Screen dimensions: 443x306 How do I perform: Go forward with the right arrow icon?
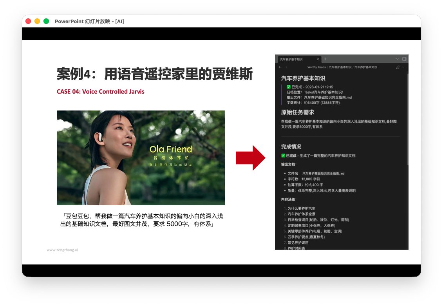click(x=286, y=67)
